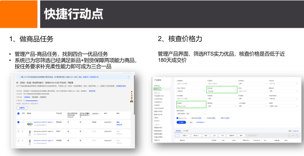Click the 批量修改 button in list toolbar
304x156 pixels.
tap(232, 135)
